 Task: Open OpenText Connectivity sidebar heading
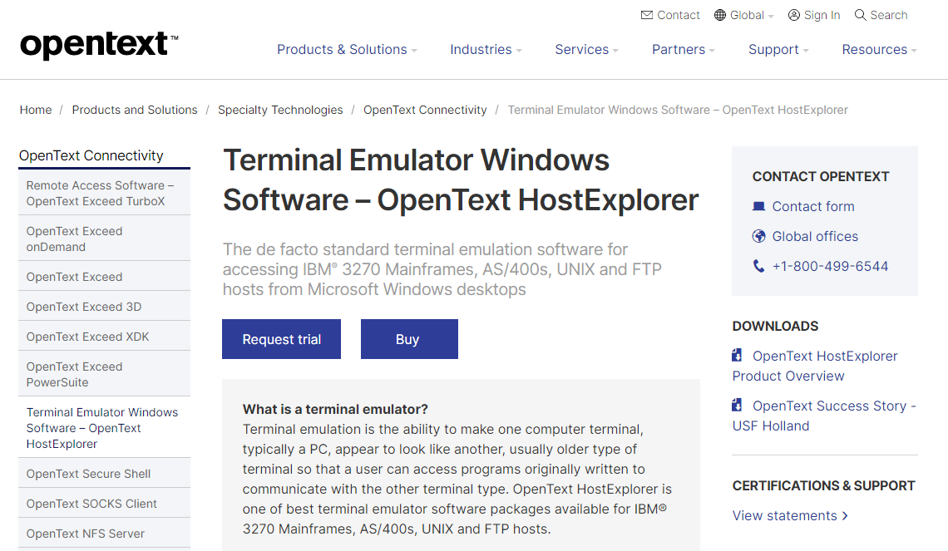click(x=91, y=155)
